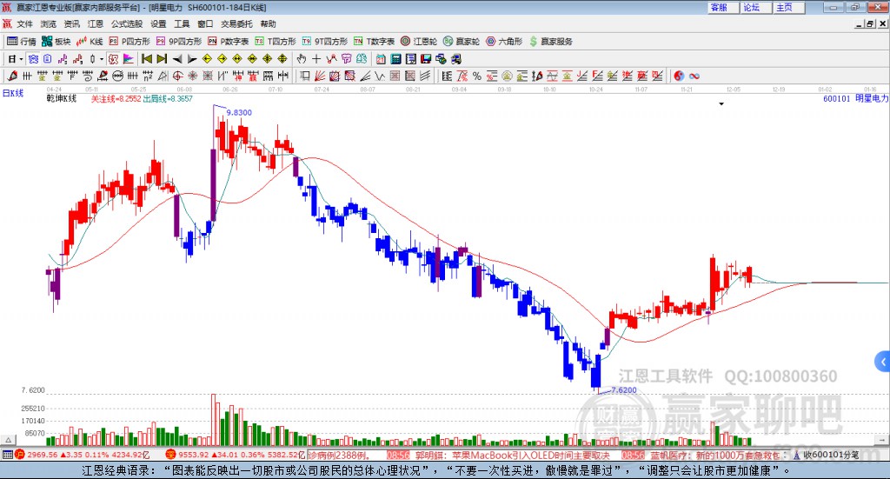Open the 板块 sector view
Viewport: 890px width, 479px height.
pyautogui.click(x=56, y=42)
